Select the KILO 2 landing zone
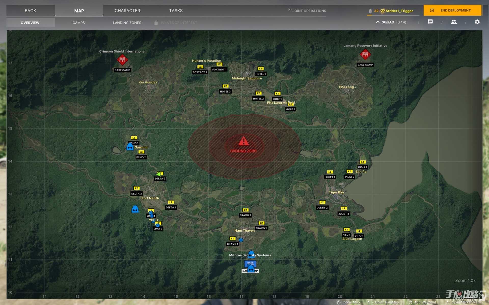This screenshot has height=305, width=489. [x=359, y=234]
